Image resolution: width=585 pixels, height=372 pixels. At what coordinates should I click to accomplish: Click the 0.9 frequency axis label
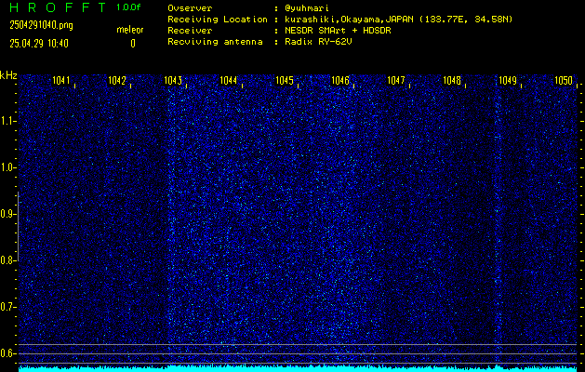[7, 214]
